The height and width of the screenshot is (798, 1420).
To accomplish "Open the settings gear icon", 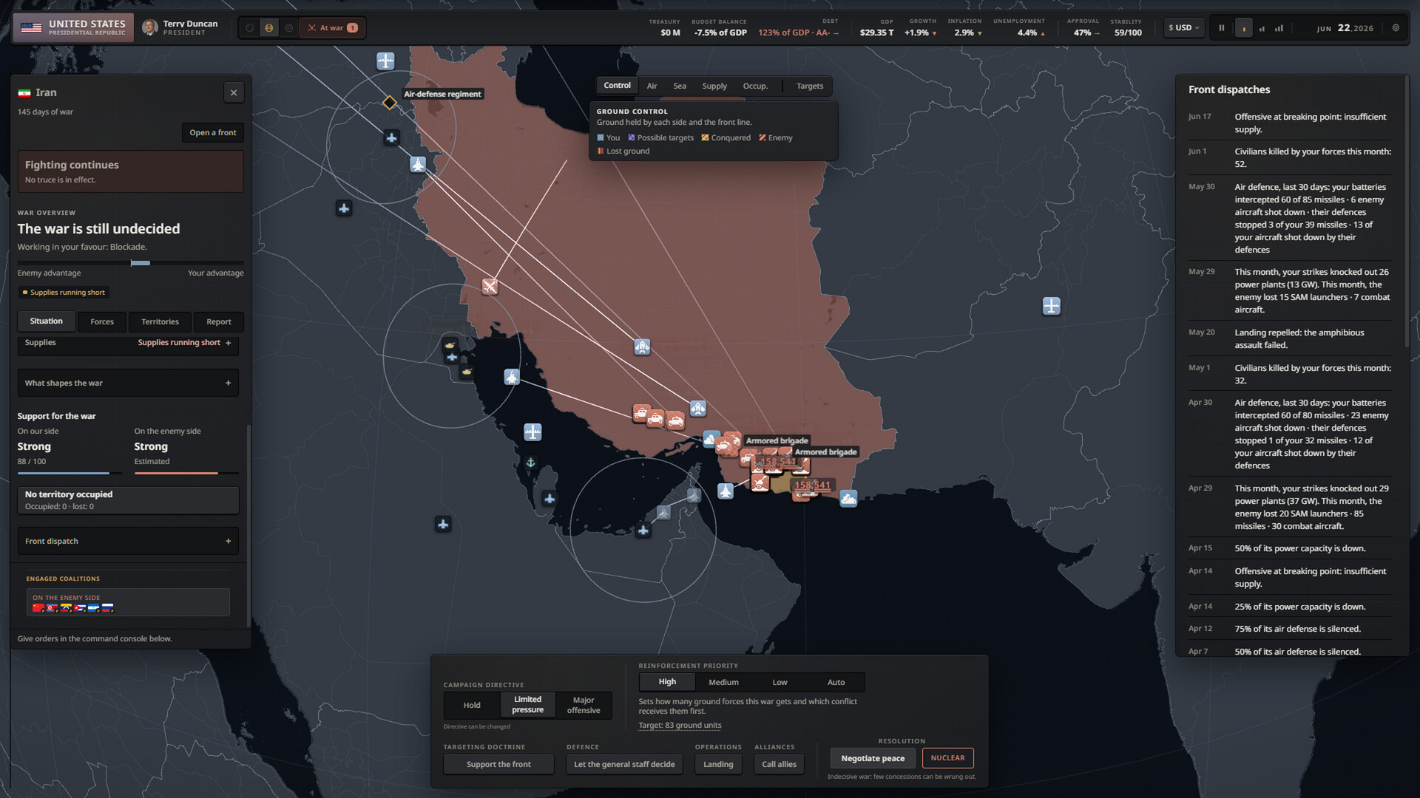I will 1396,28.
